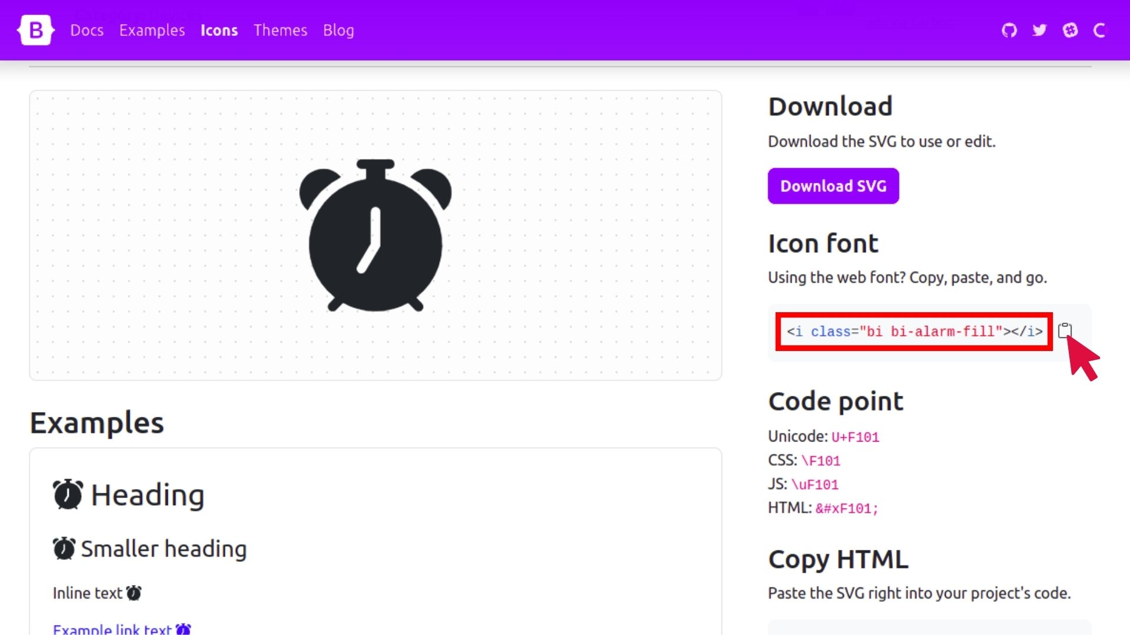Viewport: 1130px width, 635px height.
Task: Click the inline text alarm icon example
Action: pos(134,592)
